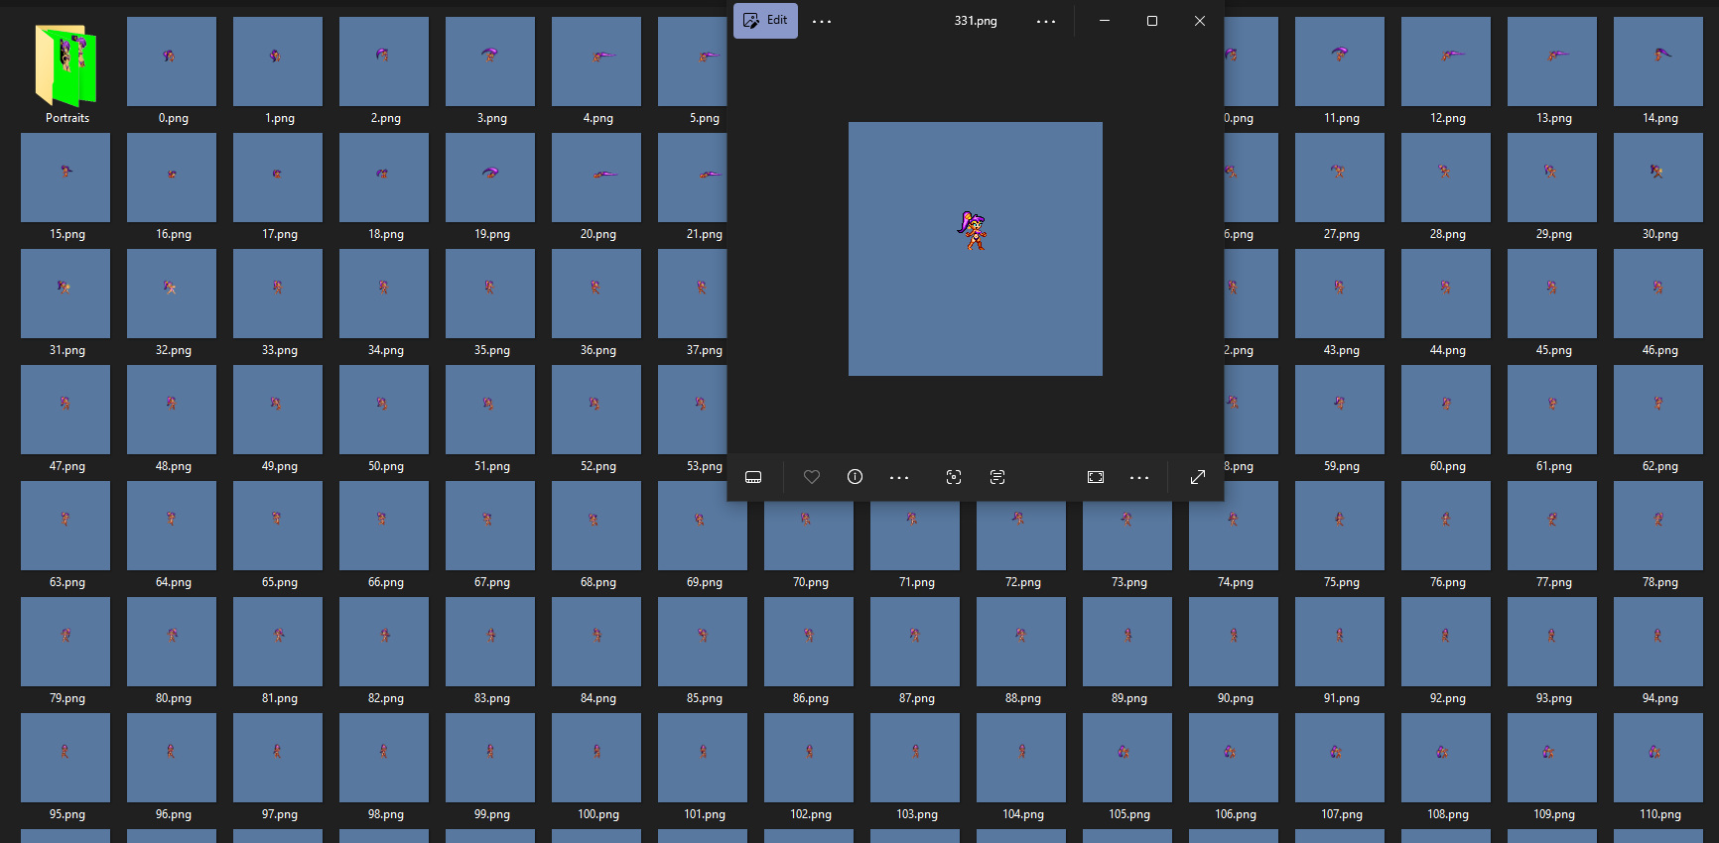Open the more options menu next to Edit
Viewport: 1719px width, 843px height.
click(x=822, y=21)
